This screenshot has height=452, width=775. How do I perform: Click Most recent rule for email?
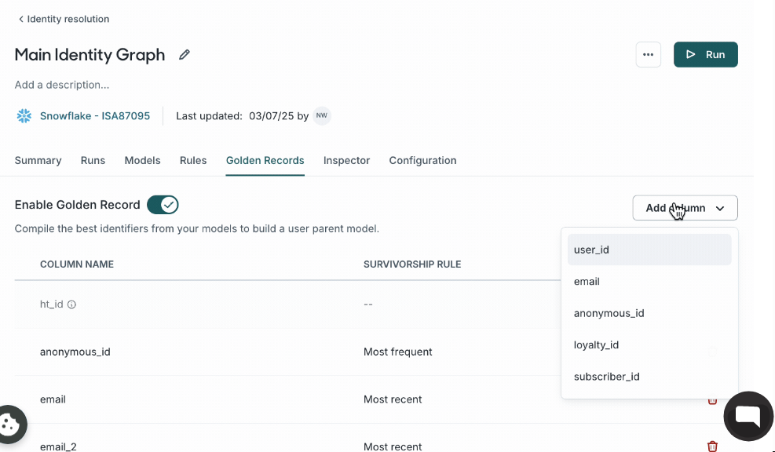coord(393,399)
